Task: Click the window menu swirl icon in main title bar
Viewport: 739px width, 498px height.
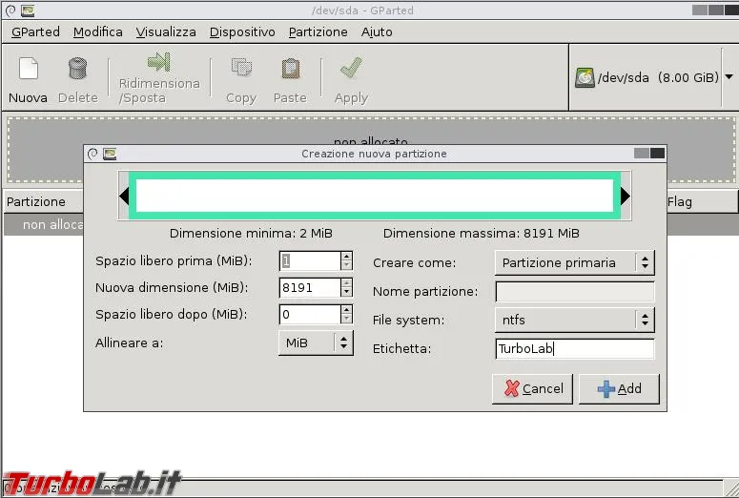Action: (x=10, y=10)
